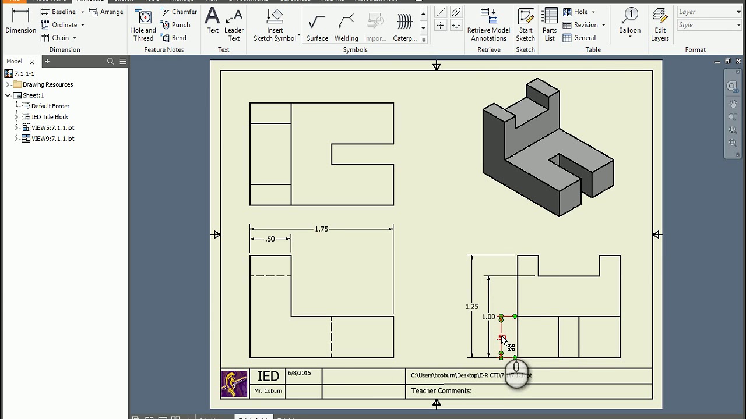Open the Ordinate dropdown arrow
This screenshot has width=746, height=419.
coord(82,25)
